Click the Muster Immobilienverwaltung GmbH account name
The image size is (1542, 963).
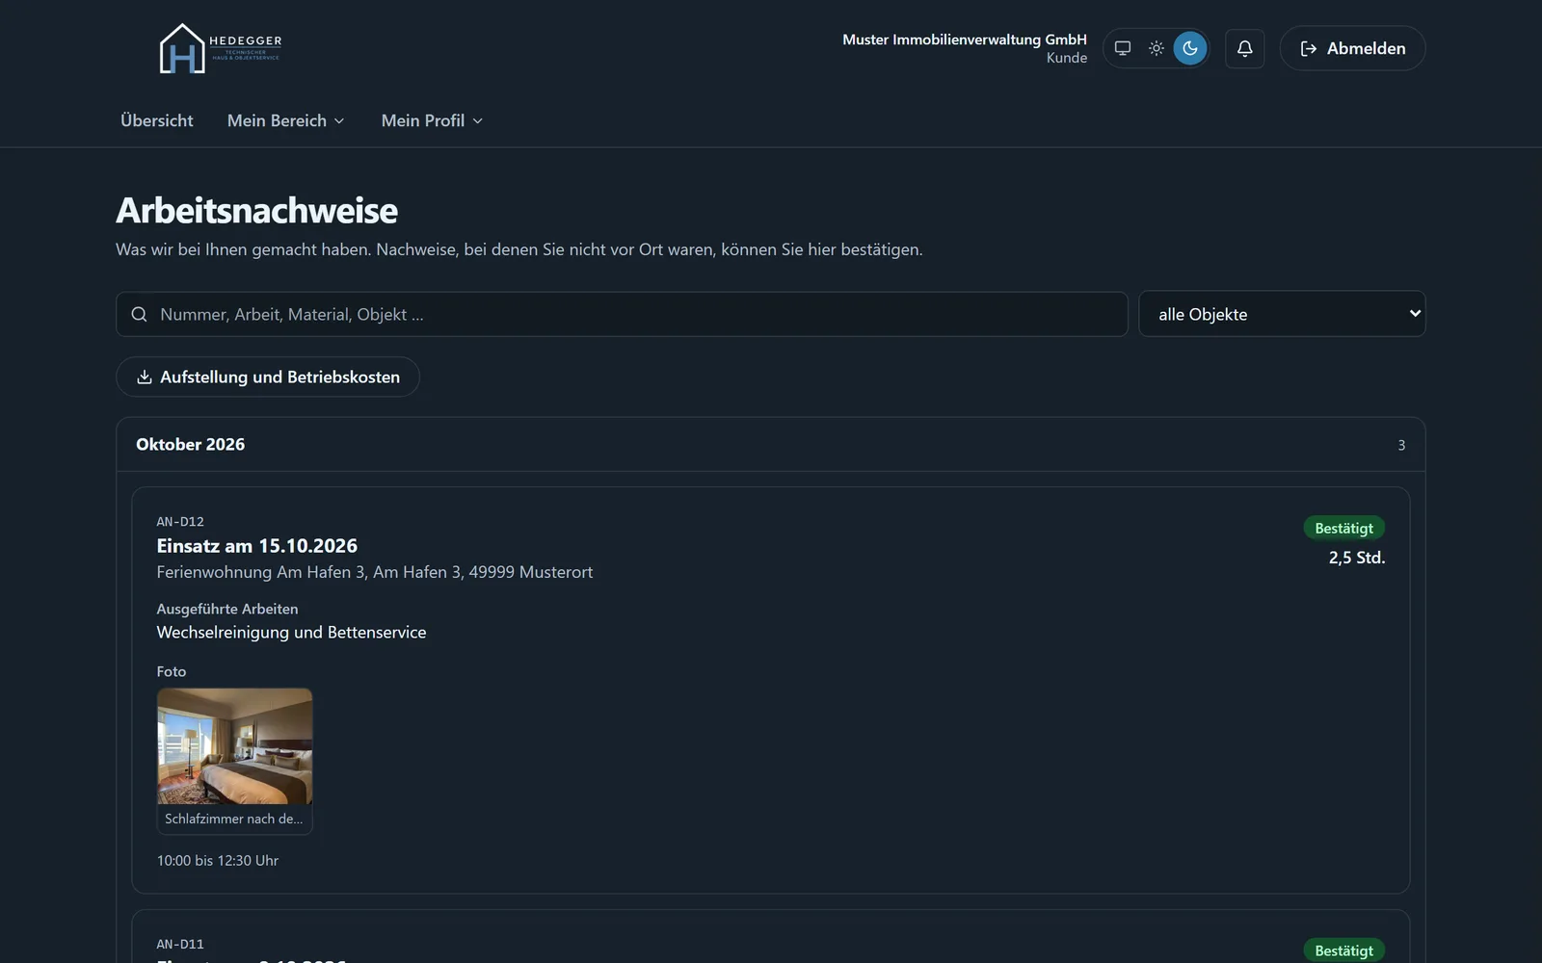coord(965,39)
